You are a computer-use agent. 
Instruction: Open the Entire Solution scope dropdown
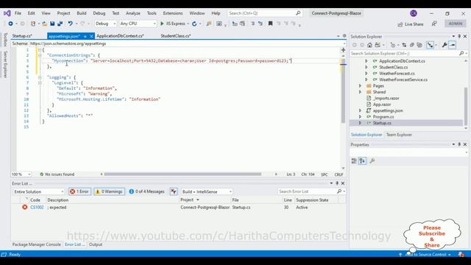(x=39, y=191)
